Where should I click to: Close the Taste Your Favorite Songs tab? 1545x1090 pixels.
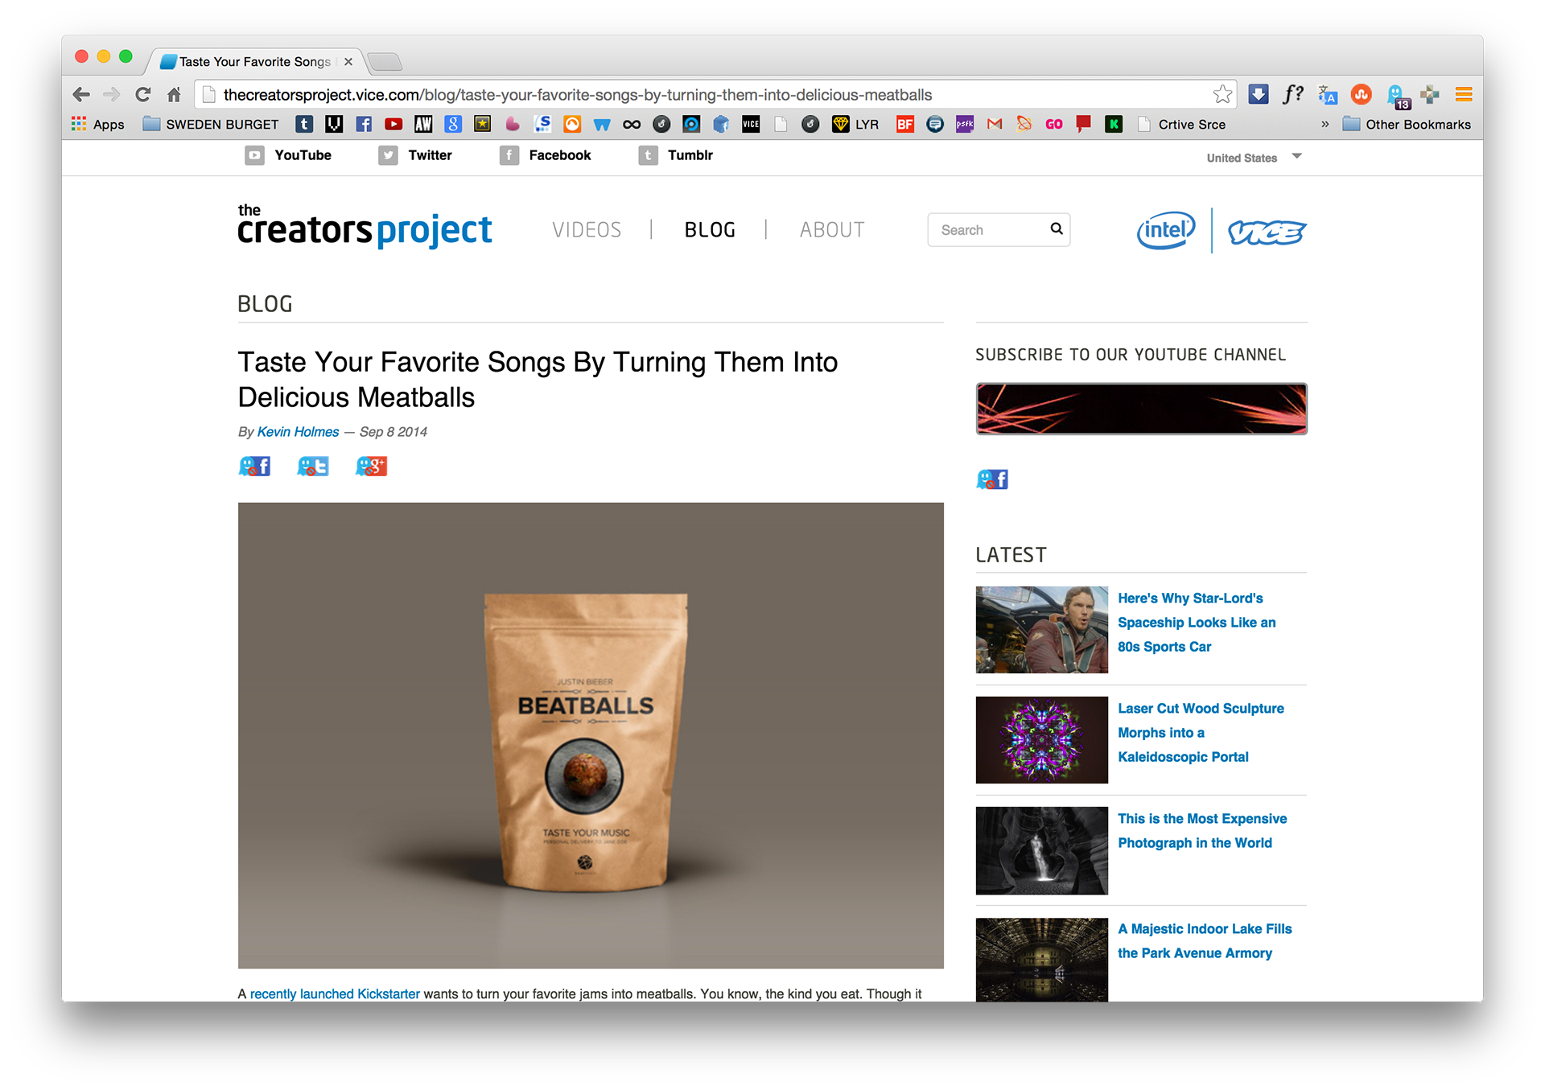coord(348,61)
